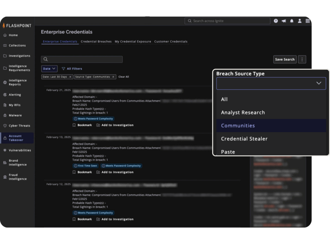Screen dimensions: 330x244
Task: Add February 13, 2025 result to investigation
Action: 115,172
